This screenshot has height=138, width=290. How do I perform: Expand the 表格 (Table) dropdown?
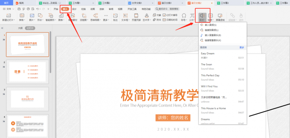[x=22, y=20]
